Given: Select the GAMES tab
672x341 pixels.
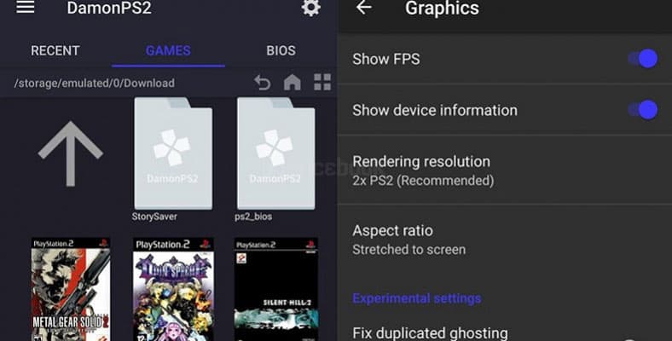Looking at the screenshot, I should pyautogui.click(x=168, y=50).
